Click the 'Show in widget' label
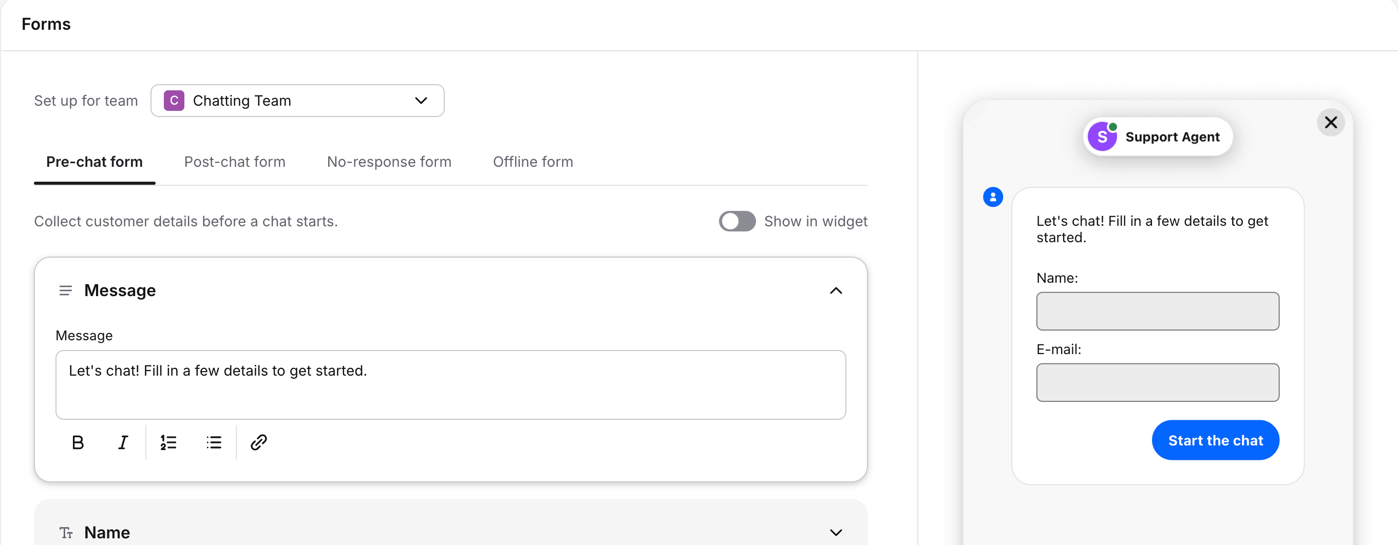 816,221
